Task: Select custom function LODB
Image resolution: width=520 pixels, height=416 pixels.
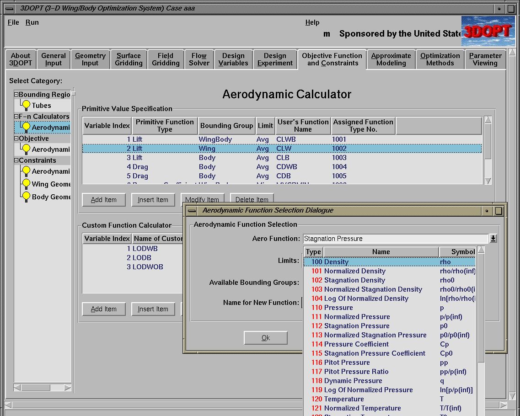Action: coord(133,257)
